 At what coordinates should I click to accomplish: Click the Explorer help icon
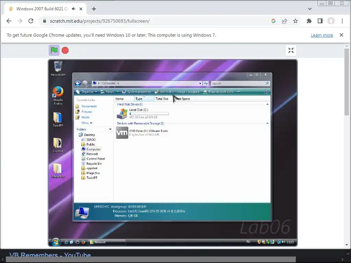tap(266, 92)
